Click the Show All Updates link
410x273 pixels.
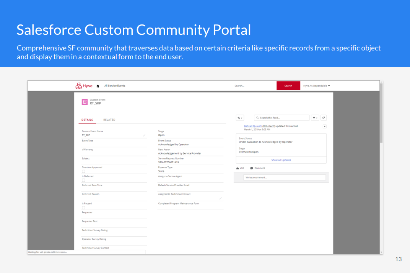point(281,160)
